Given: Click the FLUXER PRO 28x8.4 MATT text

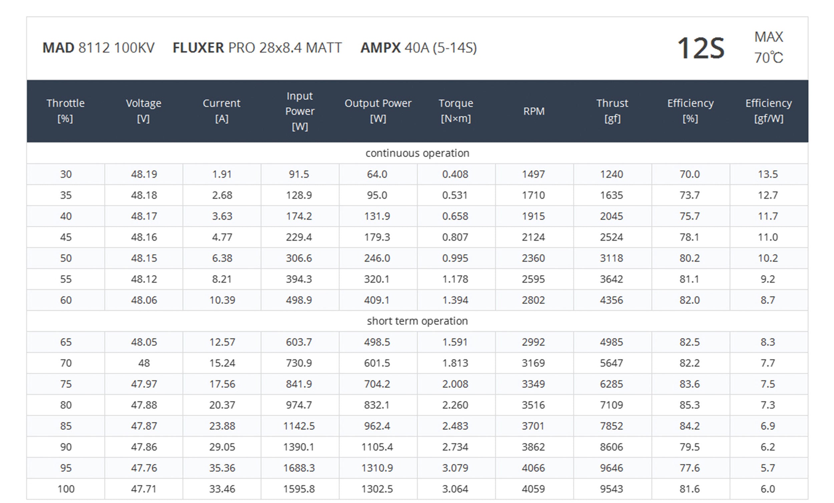Looking at the screenshot, I should click(257, 48).
